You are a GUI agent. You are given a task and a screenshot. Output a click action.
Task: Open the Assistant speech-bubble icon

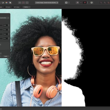(92, 3)
